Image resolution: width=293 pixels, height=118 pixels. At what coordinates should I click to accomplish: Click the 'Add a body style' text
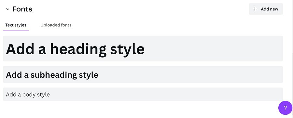tap(28, 95)
